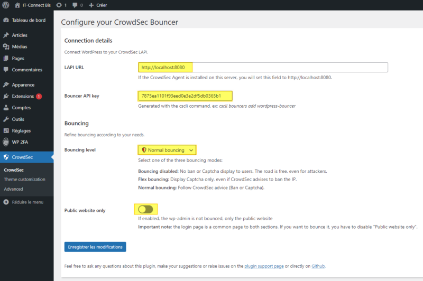Open the Bouncing level dropdown
This screenshot has width=423, height=281.
(167, 150)
